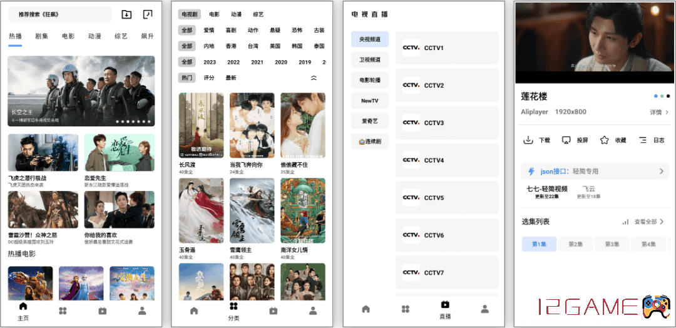Viewport: 676px width, 328px height.
Task: Open category grid icon in first screen's nav
Action: tap(63, 310)
